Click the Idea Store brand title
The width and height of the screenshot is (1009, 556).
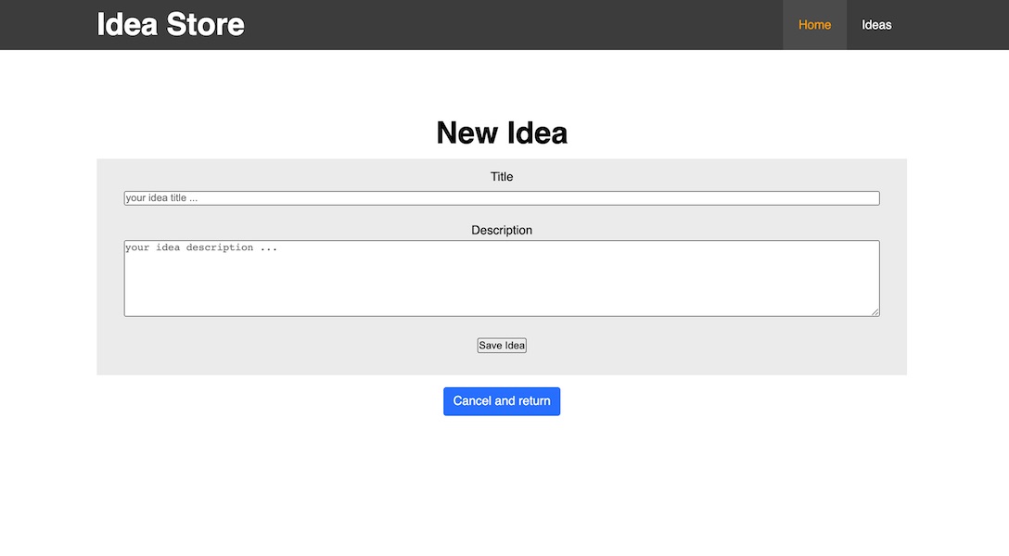pos(171,24)
